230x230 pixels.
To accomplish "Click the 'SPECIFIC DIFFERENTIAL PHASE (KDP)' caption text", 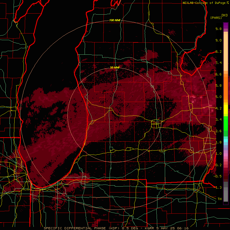I will point(82,228).
